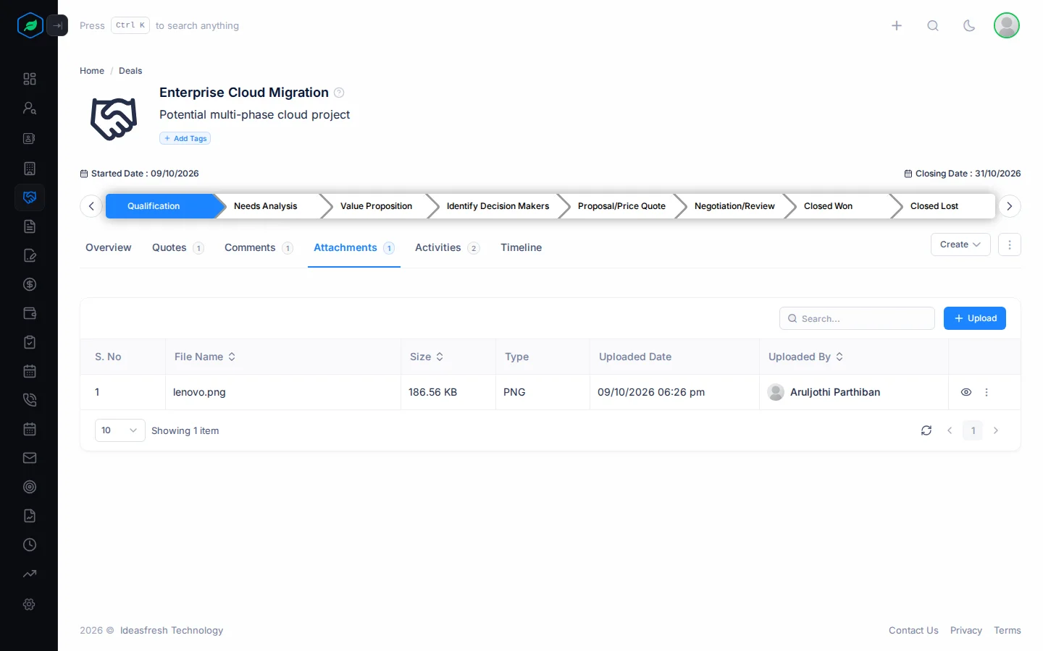Set deal stage to Closed Won
Screen dimensions: 1043x651
(829, 206)
